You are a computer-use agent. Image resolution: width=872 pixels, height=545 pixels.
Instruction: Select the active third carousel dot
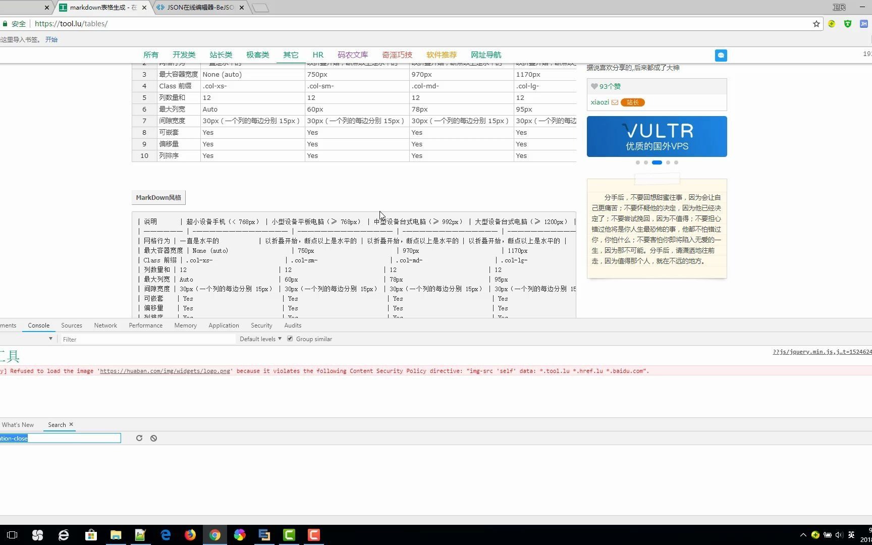pyautogui.click(x=657, y=162)
